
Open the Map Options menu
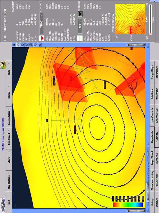[9, 181]
